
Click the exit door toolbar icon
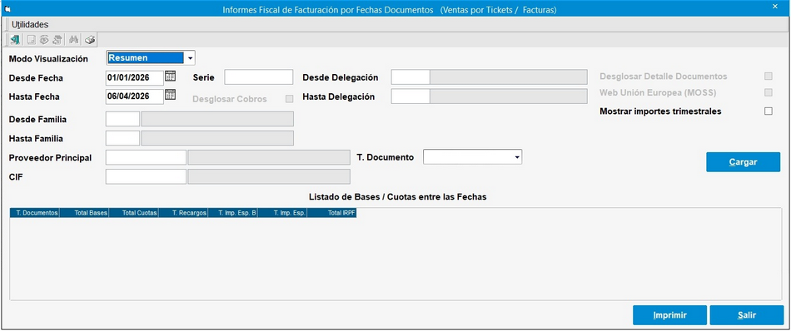pyautogui.click(x=15, y=40)
